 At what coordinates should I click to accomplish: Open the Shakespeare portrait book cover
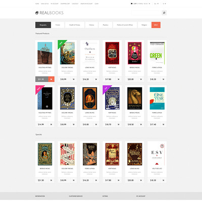[90, 98]
